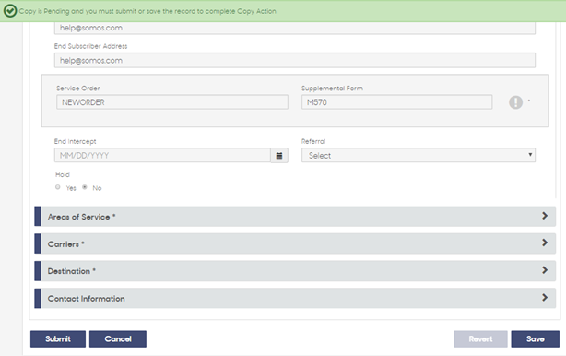Click the green checkmark icon in the notification banner
Screen dimensions: 566x356
click(10, 11)
